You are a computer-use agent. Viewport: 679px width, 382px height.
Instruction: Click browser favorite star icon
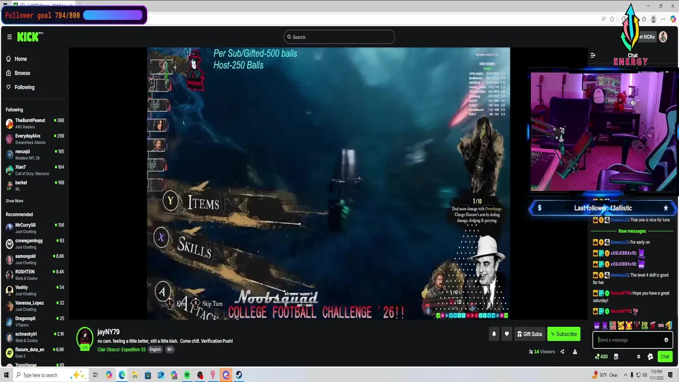coord(612,19)
